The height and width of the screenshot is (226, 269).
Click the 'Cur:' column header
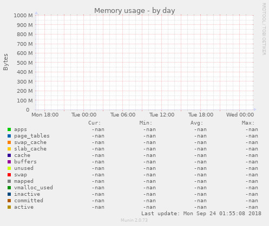(94, 123)
